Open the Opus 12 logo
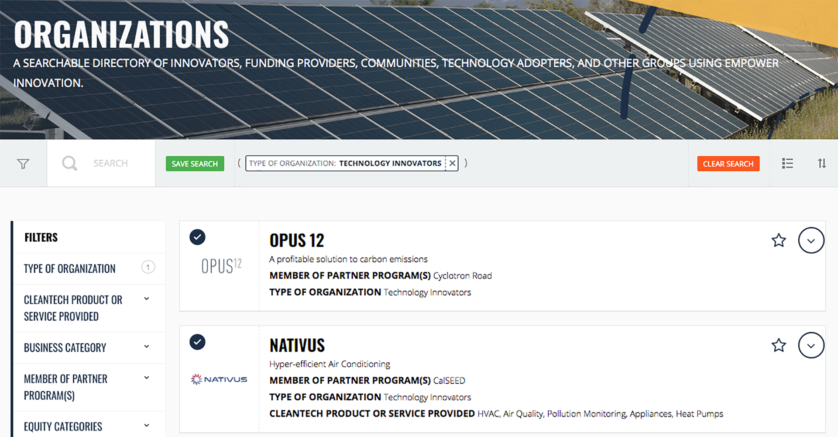The height and width of the screenshot is (437, 838). 221,265
